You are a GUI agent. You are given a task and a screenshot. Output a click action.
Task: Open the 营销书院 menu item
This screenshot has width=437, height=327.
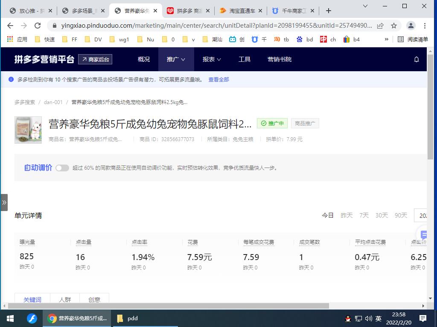pos(280,59)
